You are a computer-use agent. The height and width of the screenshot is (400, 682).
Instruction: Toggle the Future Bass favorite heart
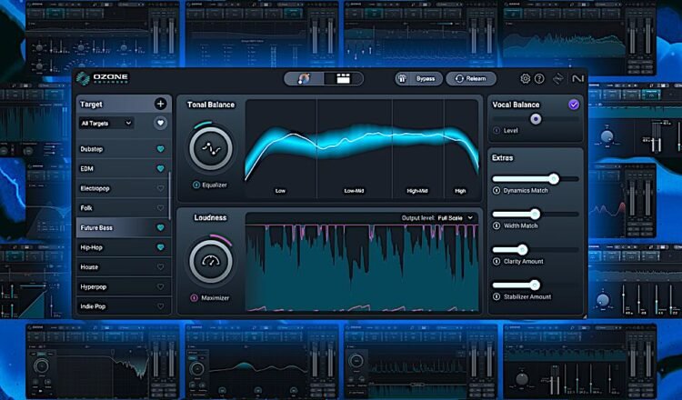(160, 228)
